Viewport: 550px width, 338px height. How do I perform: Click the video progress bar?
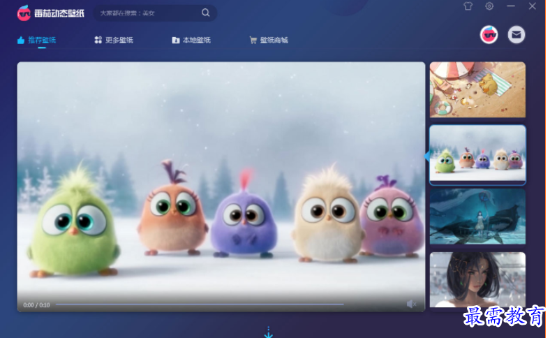click(200, 304)
